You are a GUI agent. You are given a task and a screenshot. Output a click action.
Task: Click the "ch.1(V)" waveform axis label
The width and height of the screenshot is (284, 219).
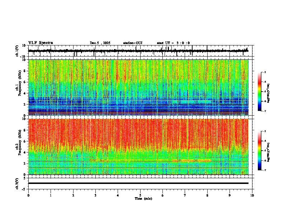(17, 51)
